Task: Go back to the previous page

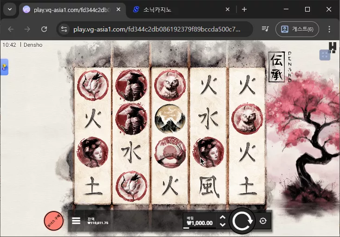Action: pyautogui.click(x=11, y=29)
